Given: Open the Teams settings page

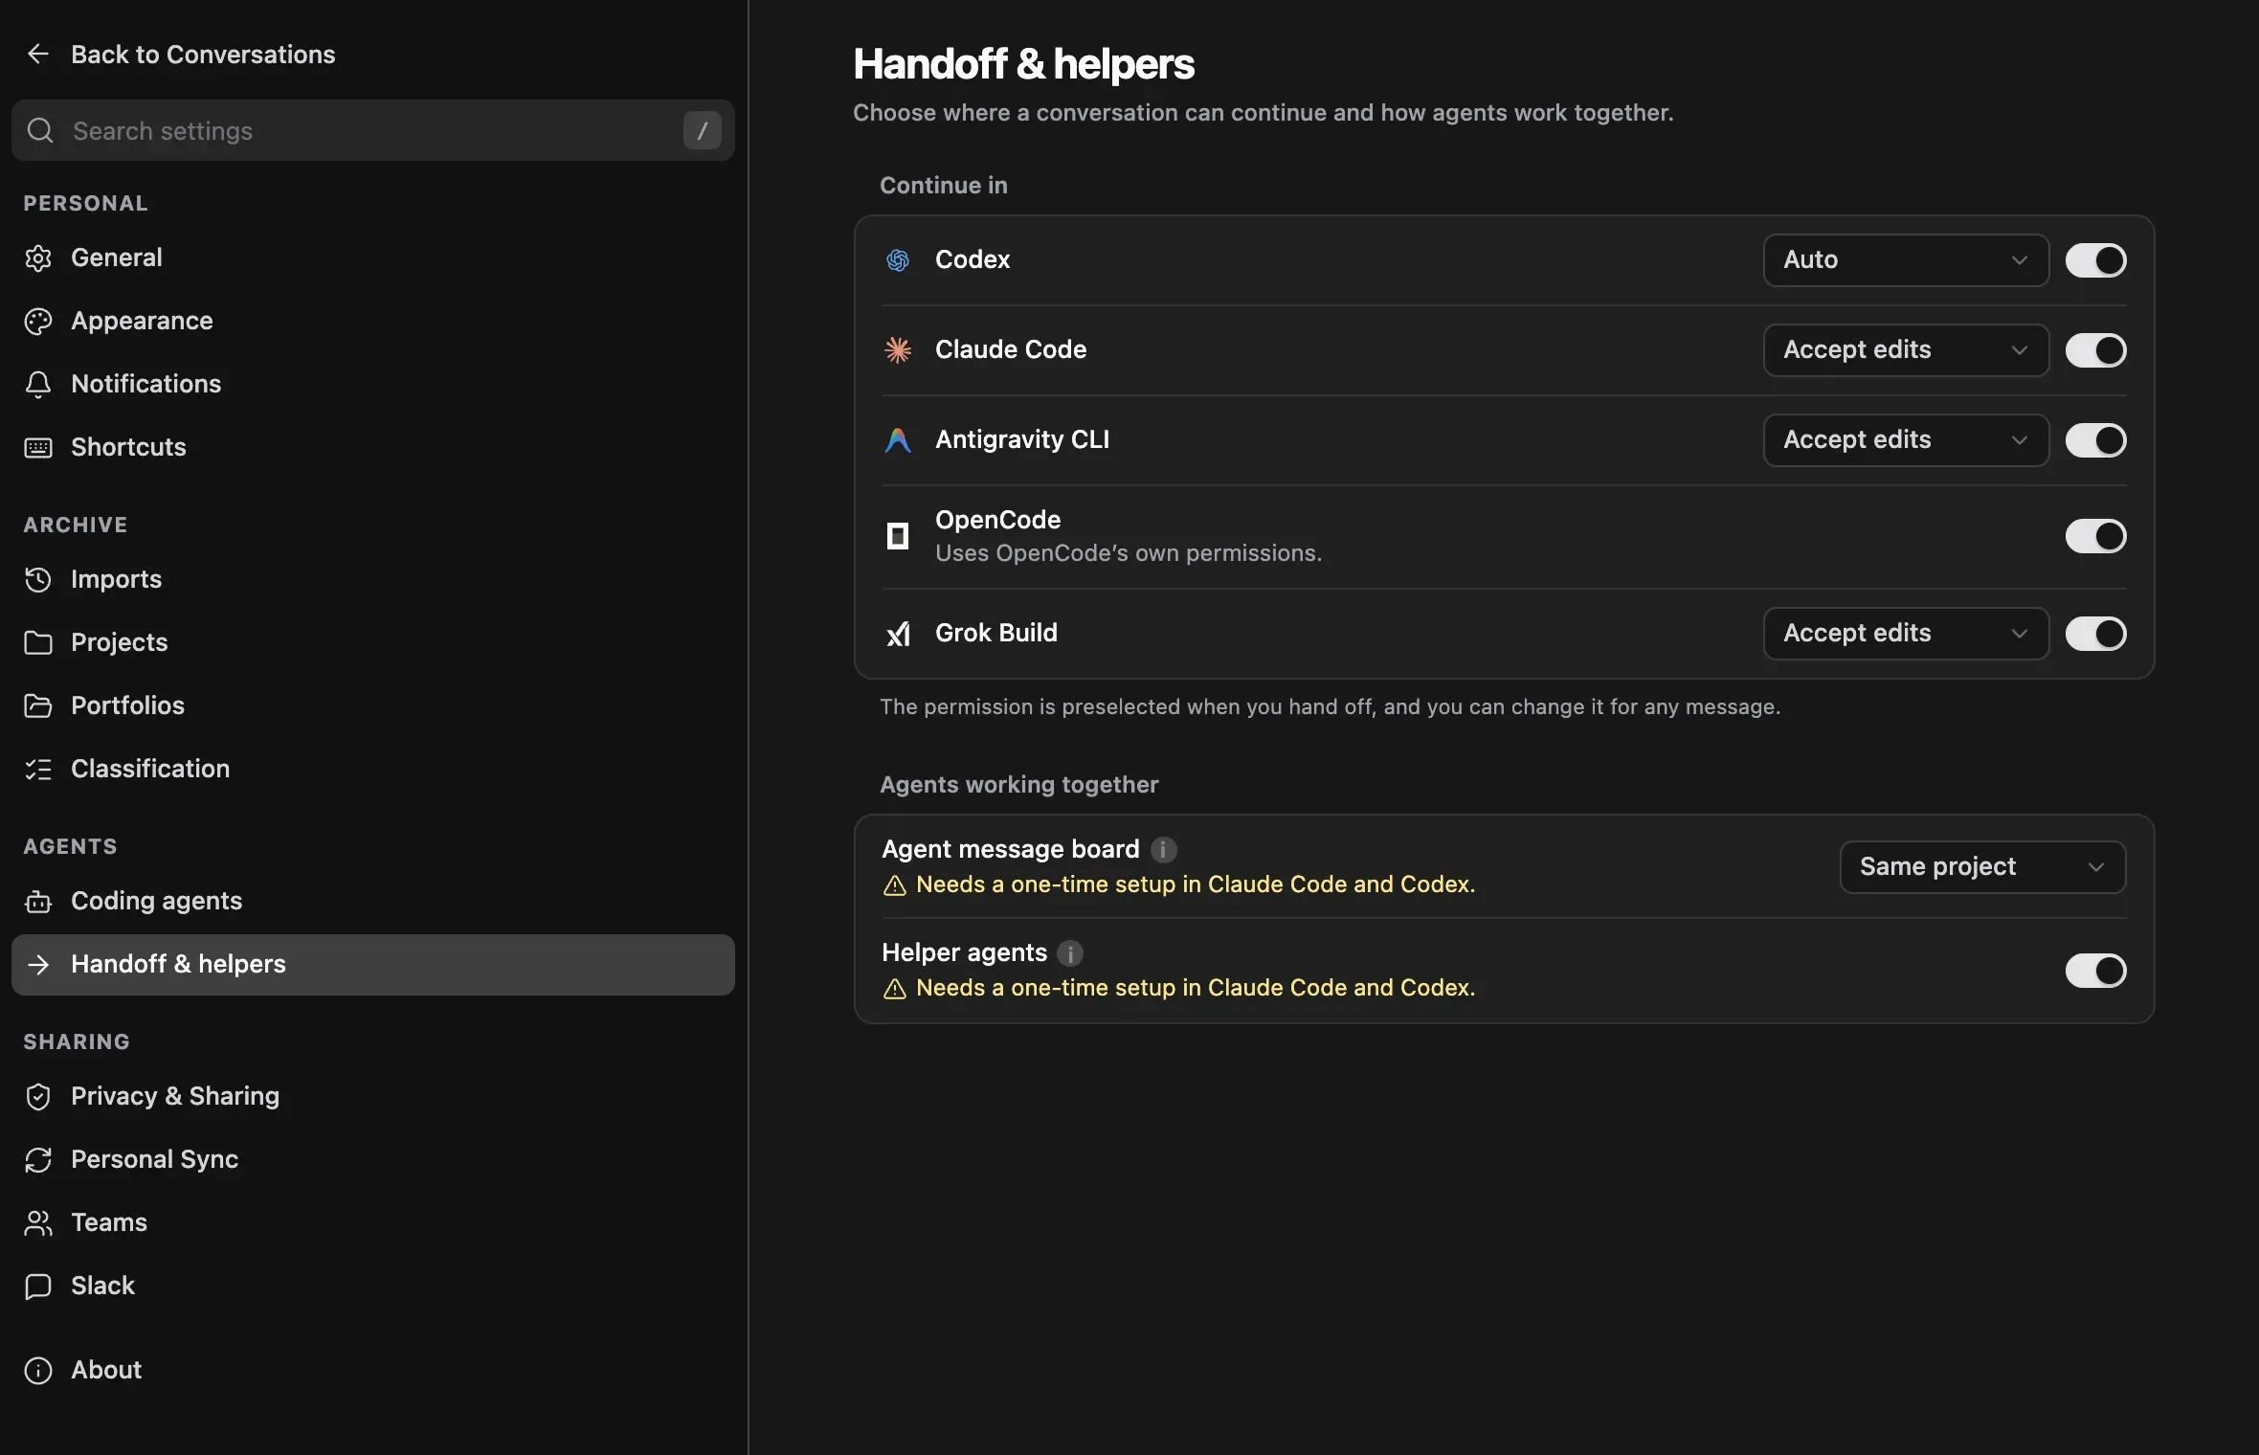Looking at the screenshot, I should coord(372,1222).
